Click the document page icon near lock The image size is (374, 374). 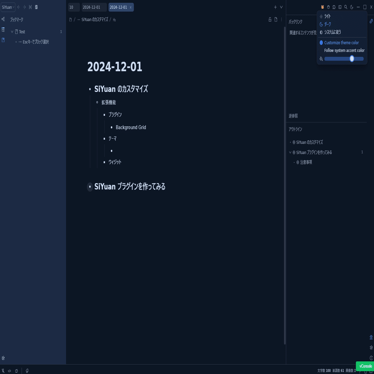point(276,20)
